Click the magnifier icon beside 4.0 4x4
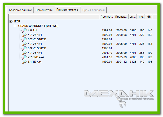 coord(24,30)
